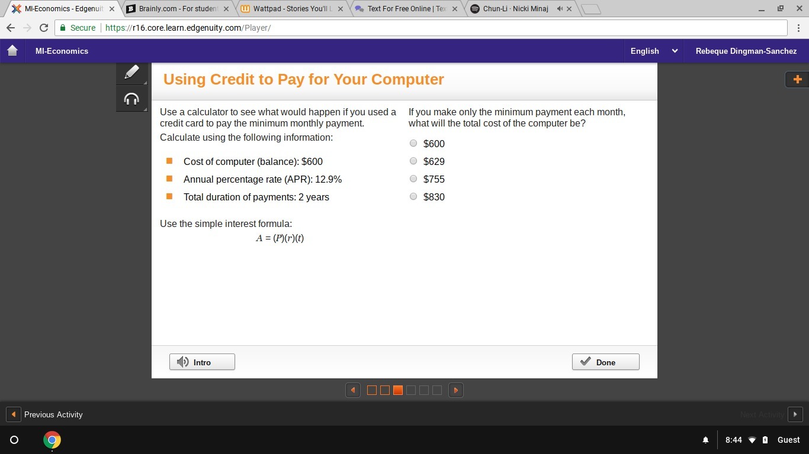
Task: Click the Previous Activity arrow icon
Action: tap(13, 414)
